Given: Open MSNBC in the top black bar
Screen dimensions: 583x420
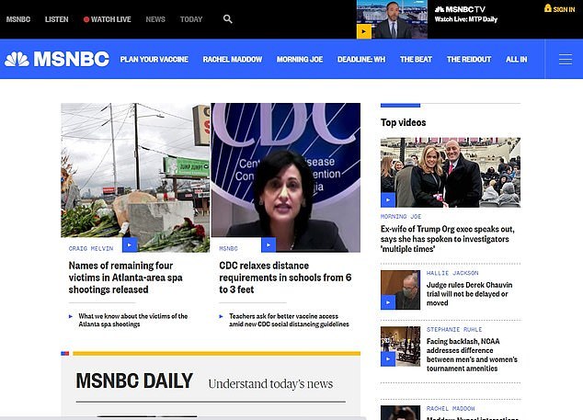Looking at the screenshot, I should (x=18, y=19).
